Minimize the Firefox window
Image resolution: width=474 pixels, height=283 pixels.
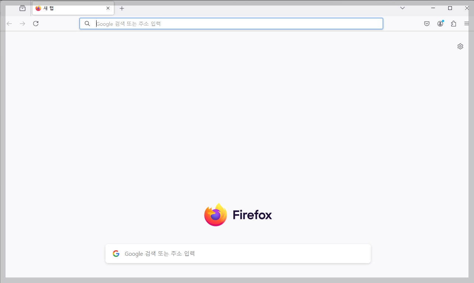(433, 8)
